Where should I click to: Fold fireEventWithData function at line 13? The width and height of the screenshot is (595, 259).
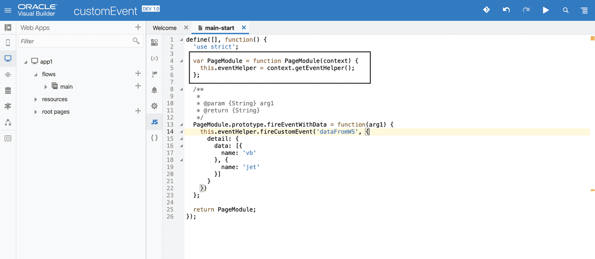(x=182, y=124)
